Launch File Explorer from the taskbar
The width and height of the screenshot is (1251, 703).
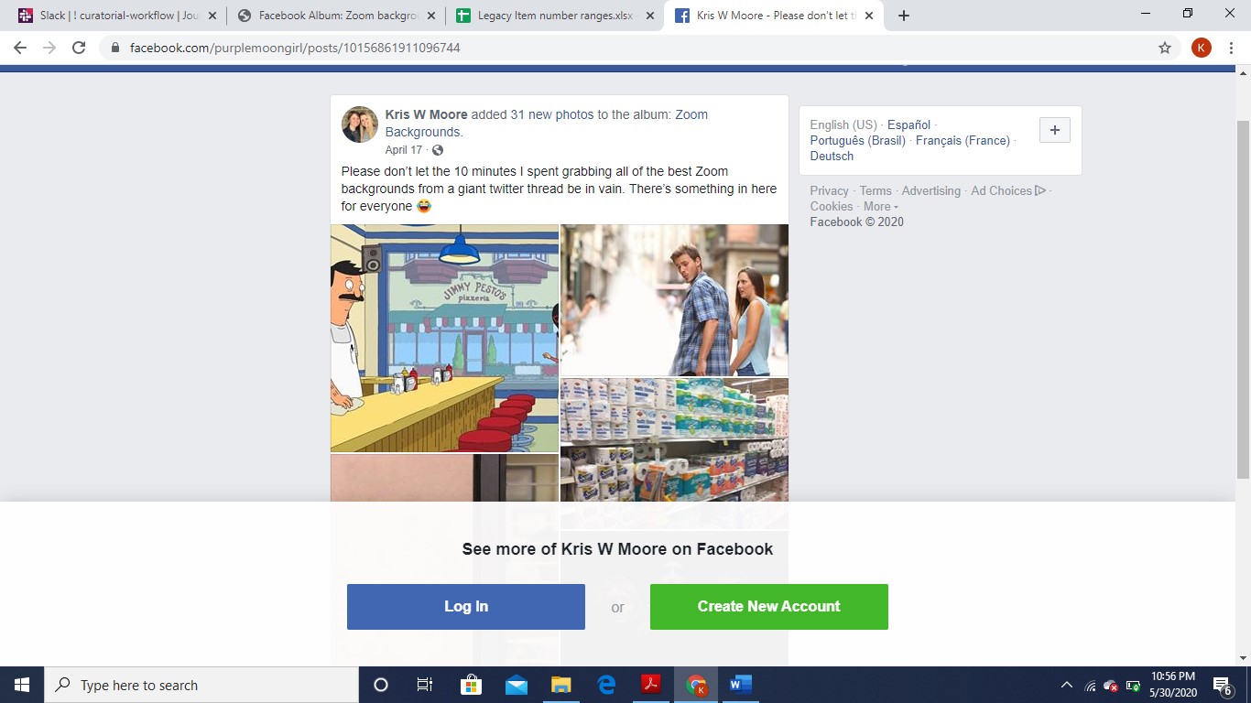(560, 685)
